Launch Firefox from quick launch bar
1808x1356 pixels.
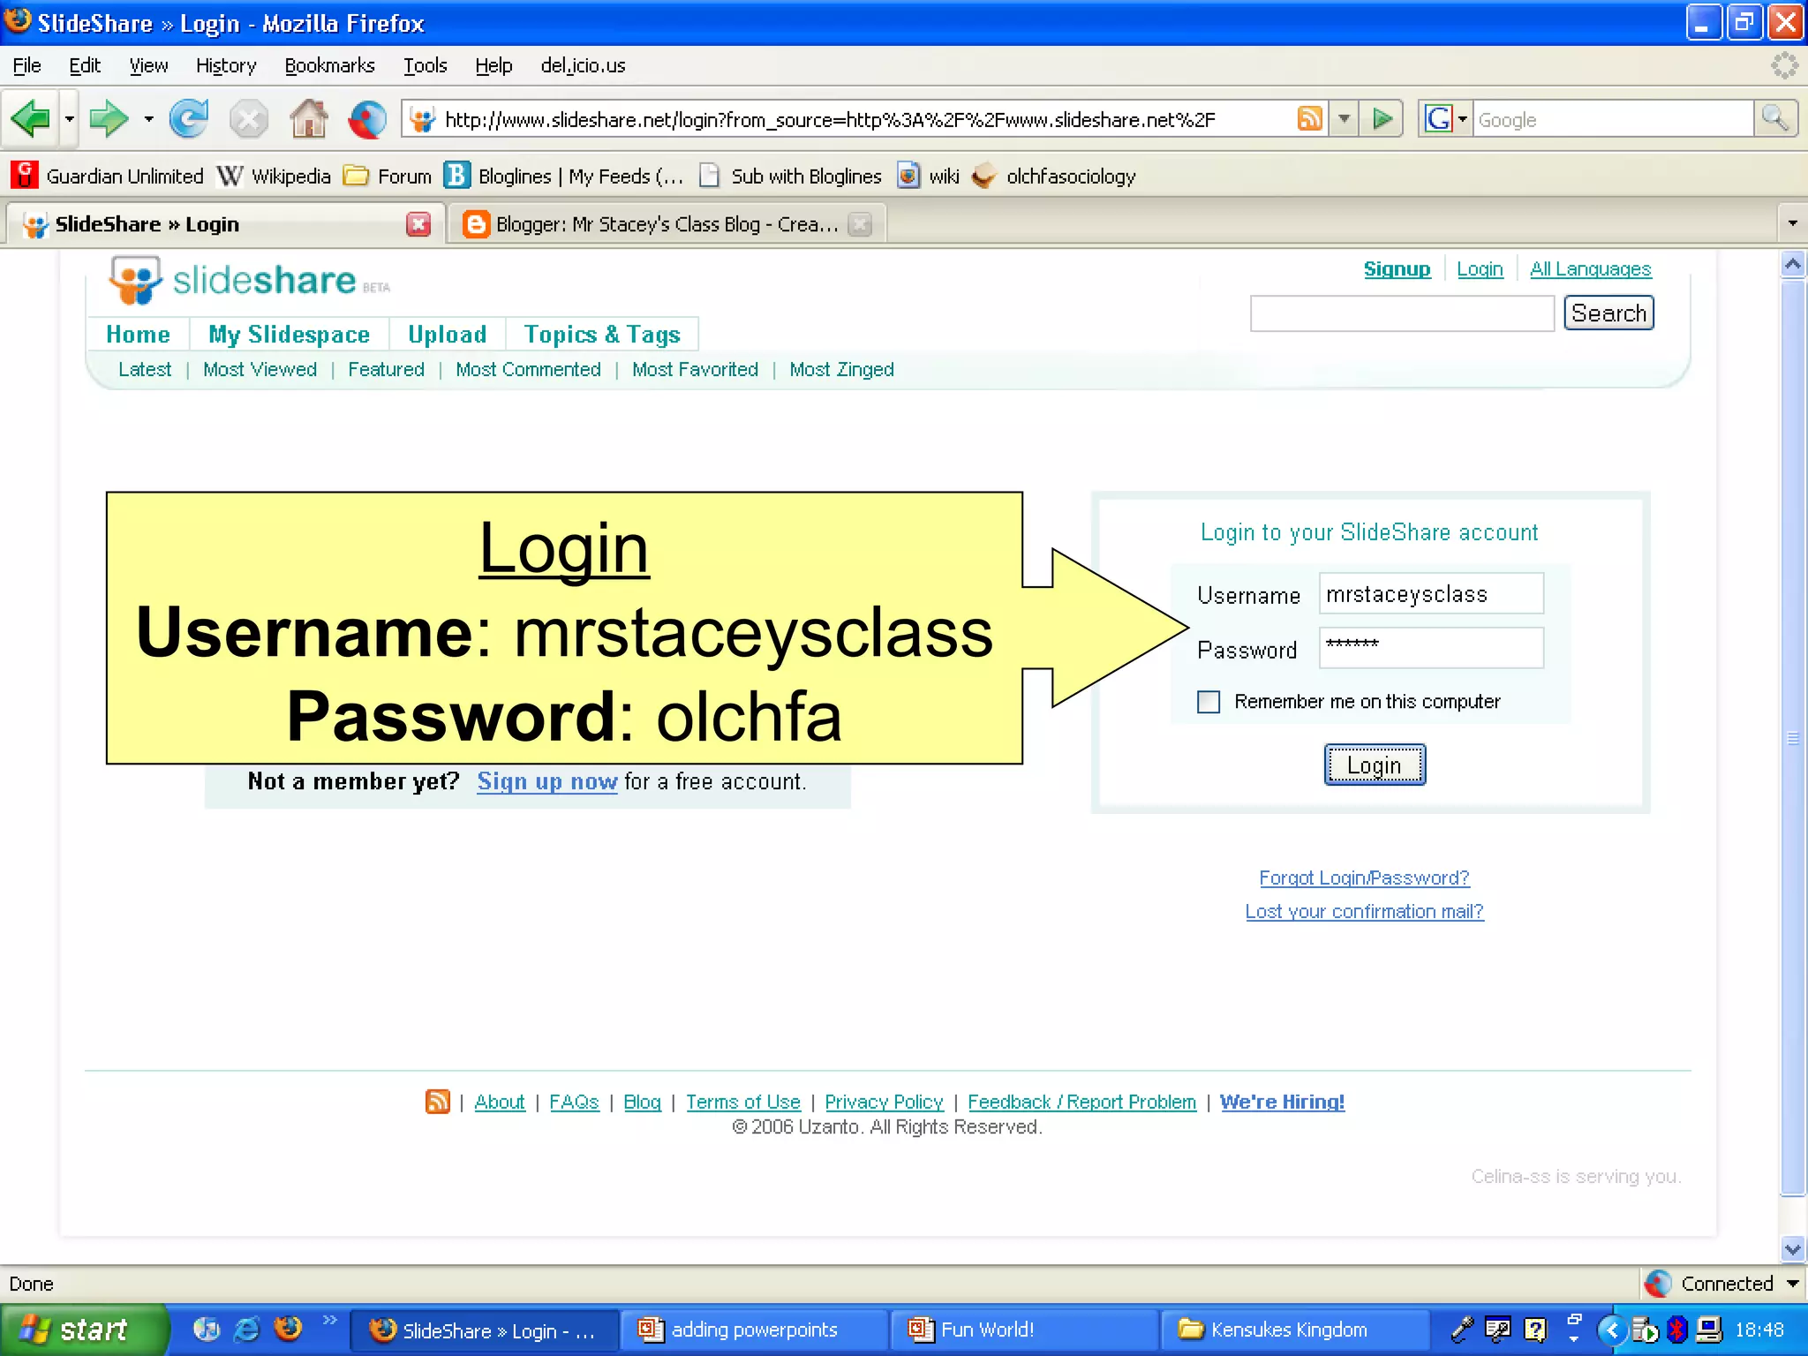point(288,1329)
